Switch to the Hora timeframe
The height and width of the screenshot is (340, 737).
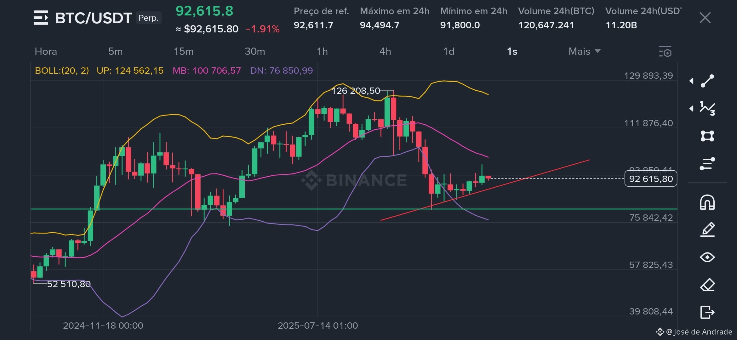pos(46,51)
